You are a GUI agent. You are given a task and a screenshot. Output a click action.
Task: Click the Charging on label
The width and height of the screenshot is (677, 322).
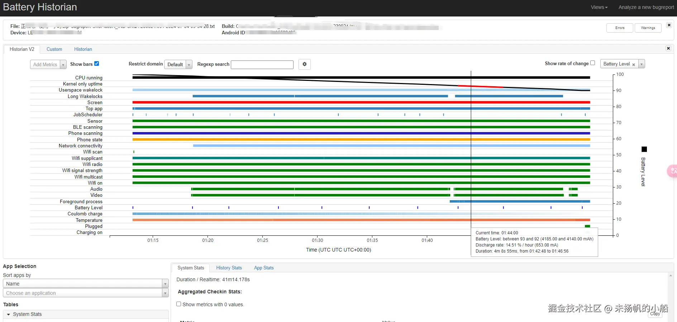point(89,232)
